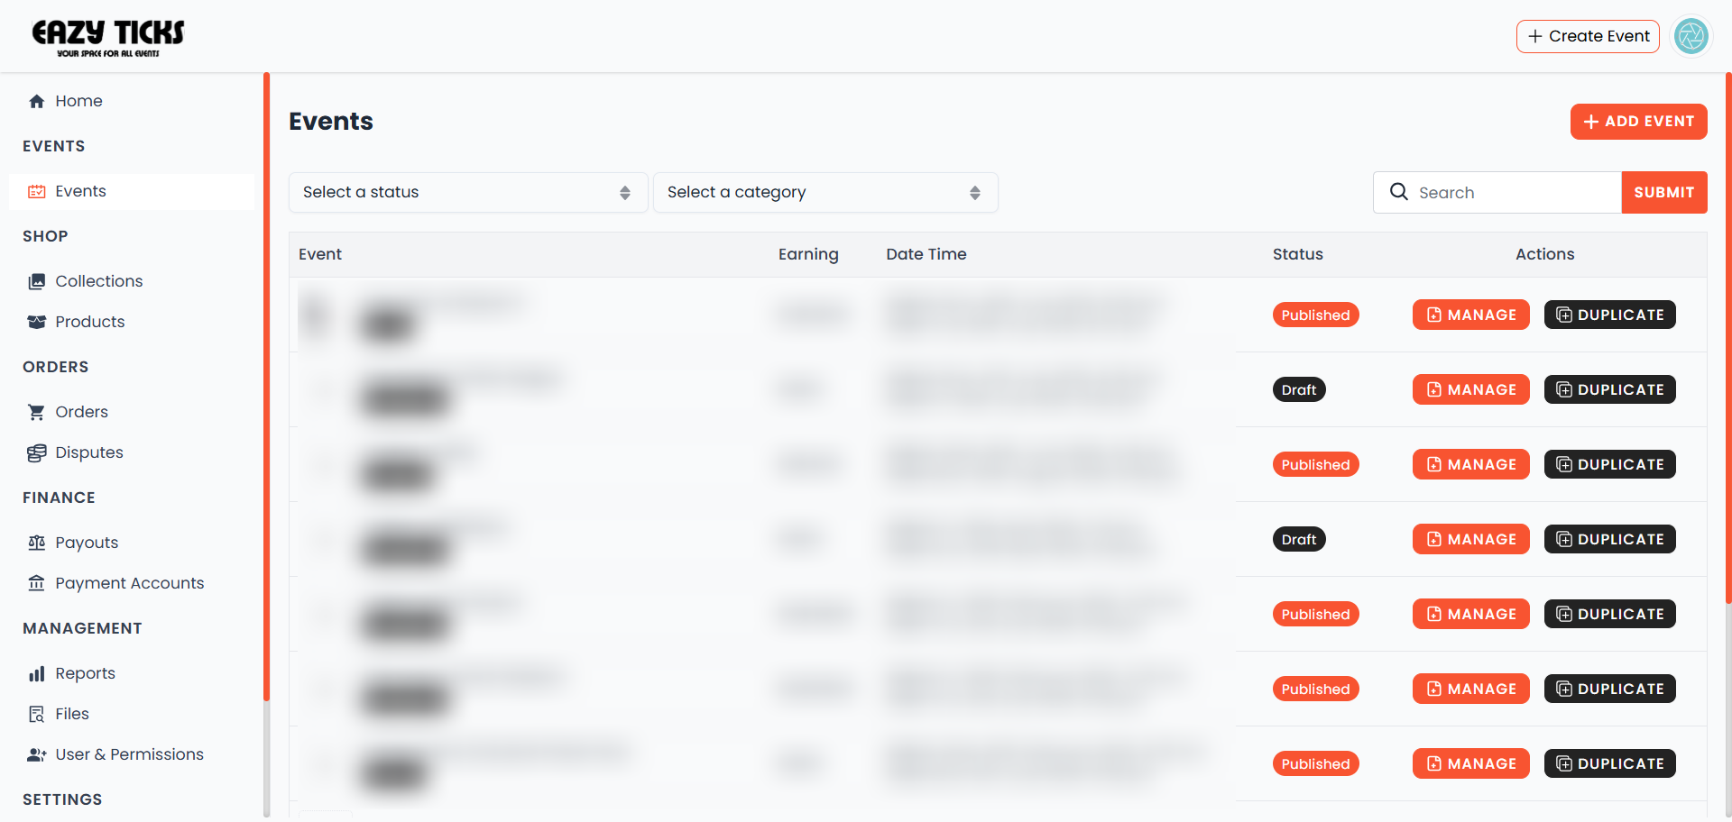
Task: Click the Payment Accounts bank icon
Action: pos(36,583)
